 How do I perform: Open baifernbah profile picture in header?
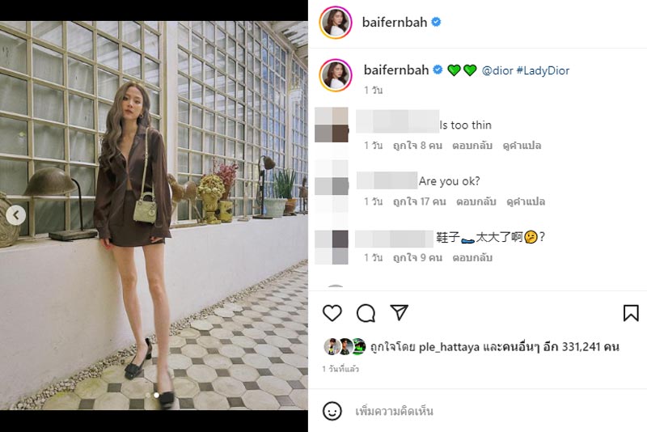(336, 22)
